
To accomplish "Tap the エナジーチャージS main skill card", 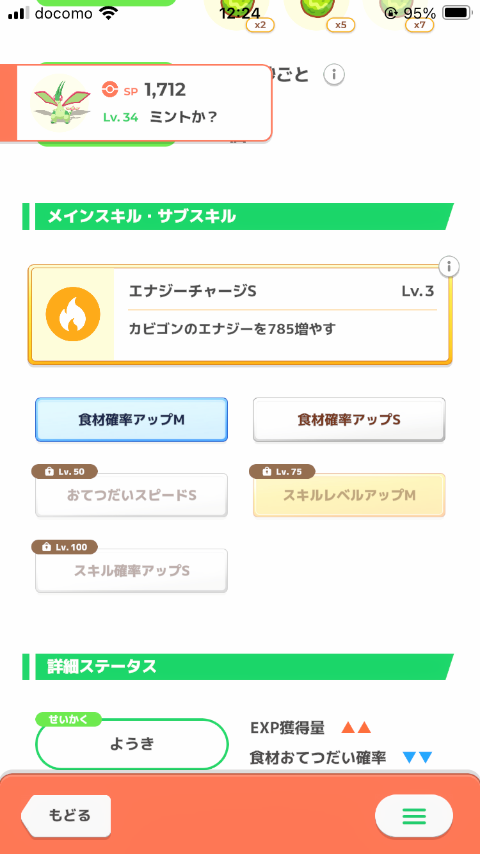I will click(x=282, y=314).
